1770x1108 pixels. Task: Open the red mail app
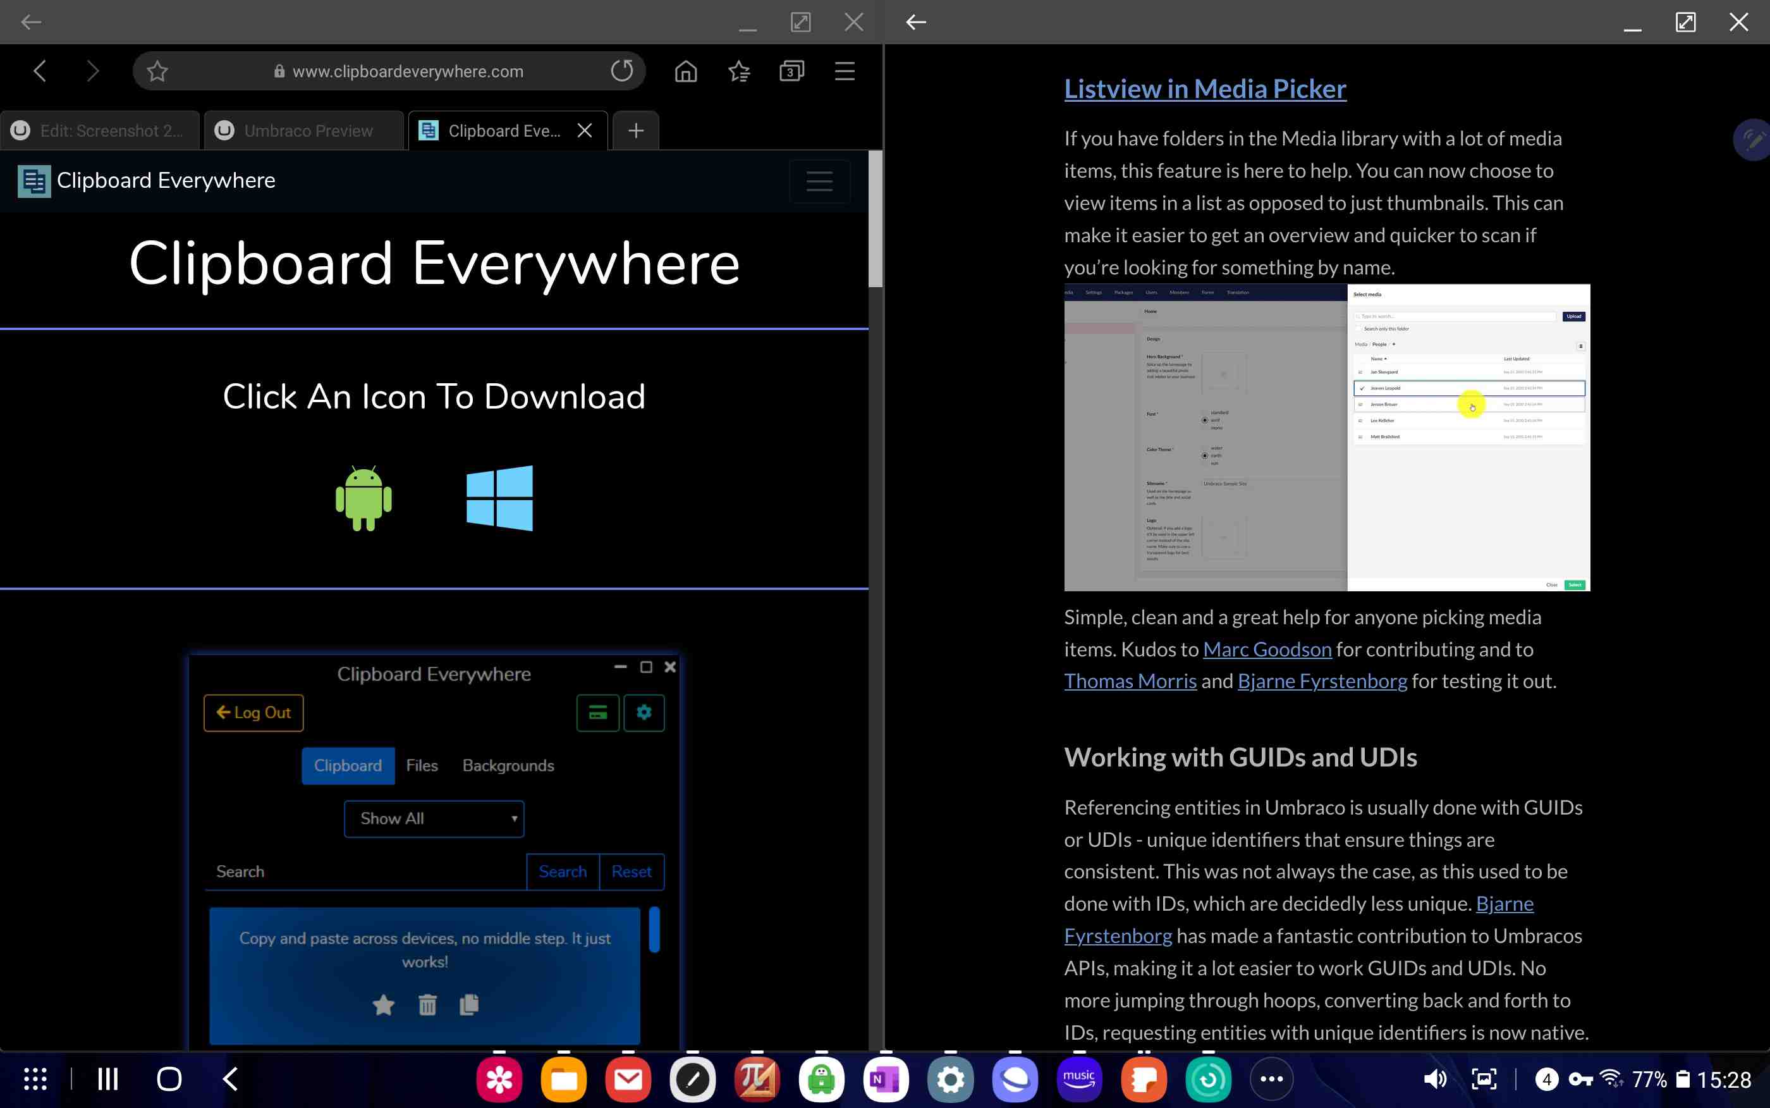click(628, 1079)
